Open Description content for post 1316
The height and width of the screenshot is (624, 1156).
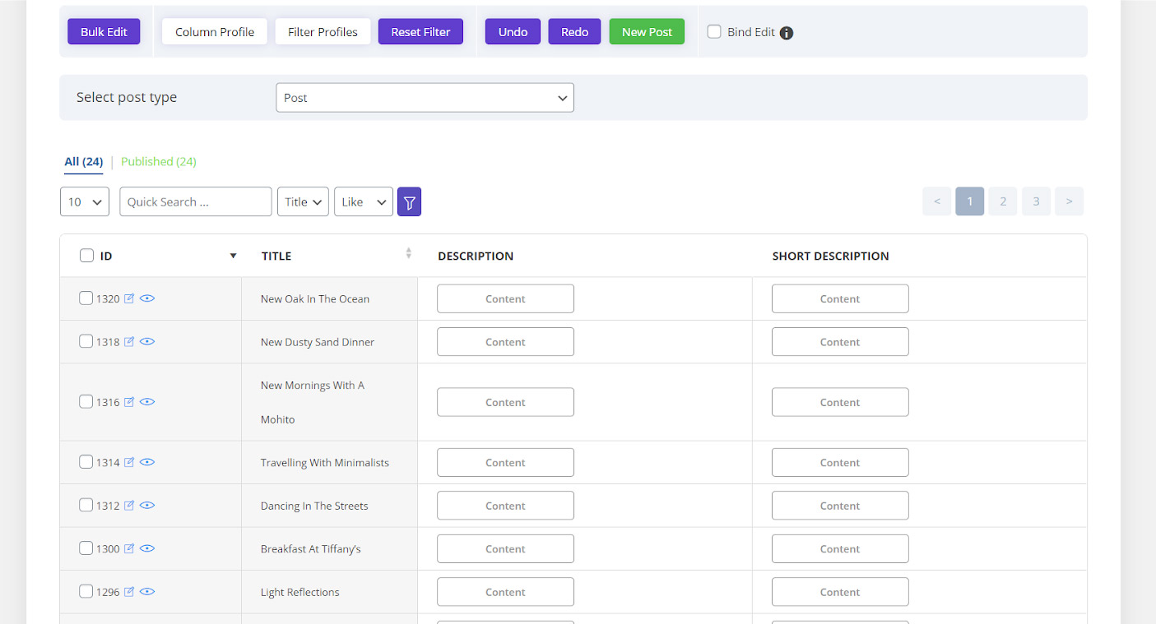[x=505, y=402]
